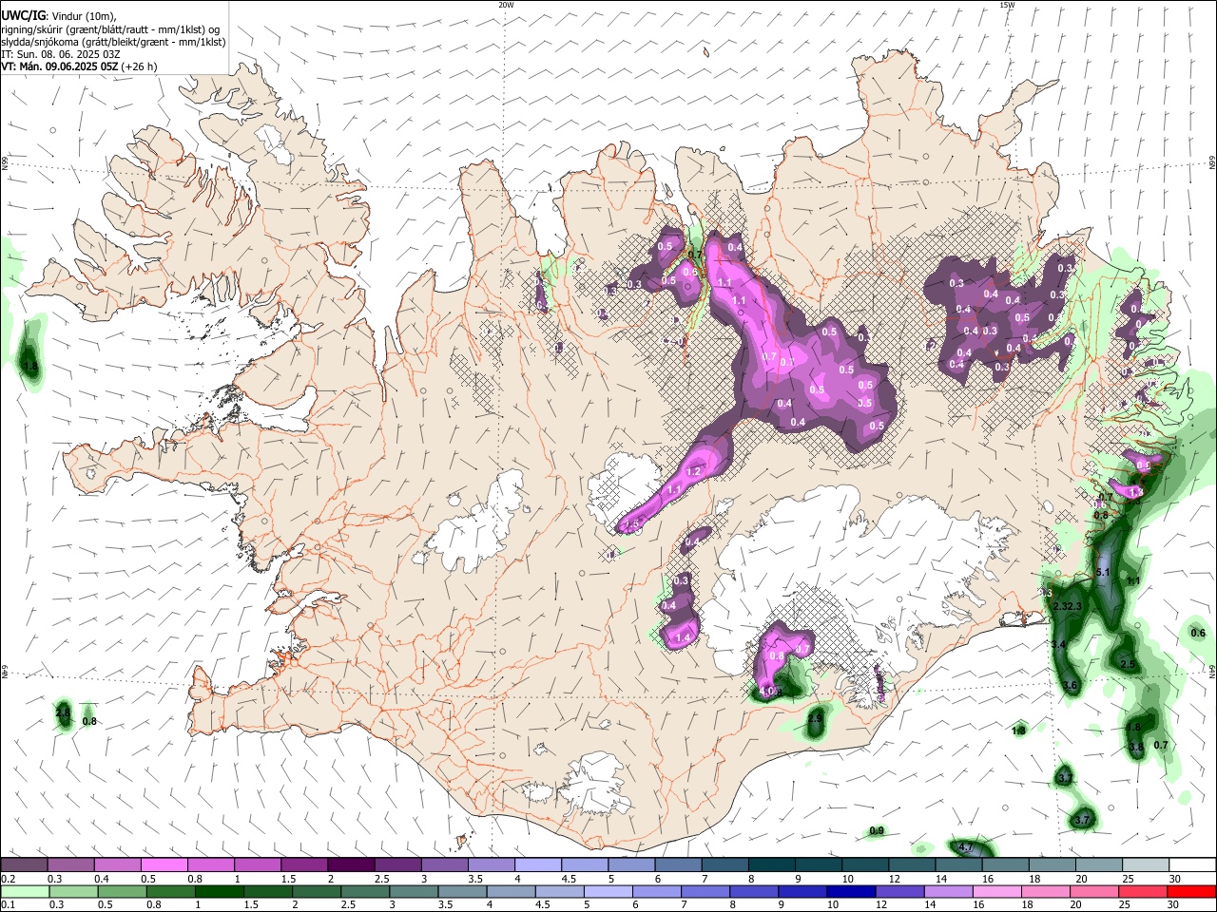1217x912 pixels.
Task: Click the 3.4 rain value on map
Action: point(1057,645)
